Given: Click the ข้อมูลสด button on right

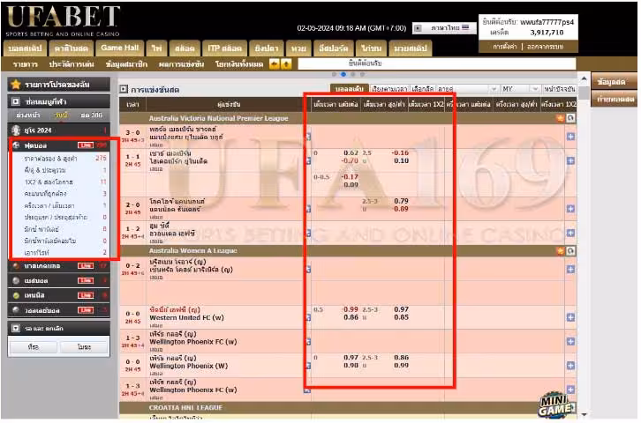Looking at the screenshot, I should pos(612,82).
